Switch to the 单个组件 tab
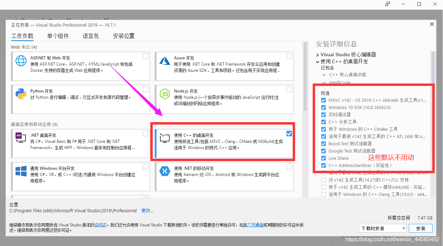 (58, 36)
